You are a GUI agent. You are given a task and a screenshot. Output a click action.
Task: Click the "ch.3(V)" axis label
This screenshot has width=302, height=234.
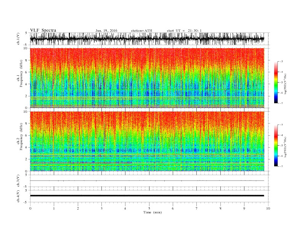(x=18, y=181)
